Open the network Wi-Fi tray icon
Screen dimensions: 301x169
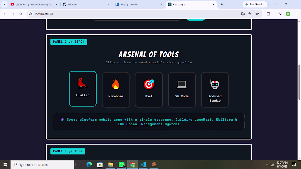(273, 165)
